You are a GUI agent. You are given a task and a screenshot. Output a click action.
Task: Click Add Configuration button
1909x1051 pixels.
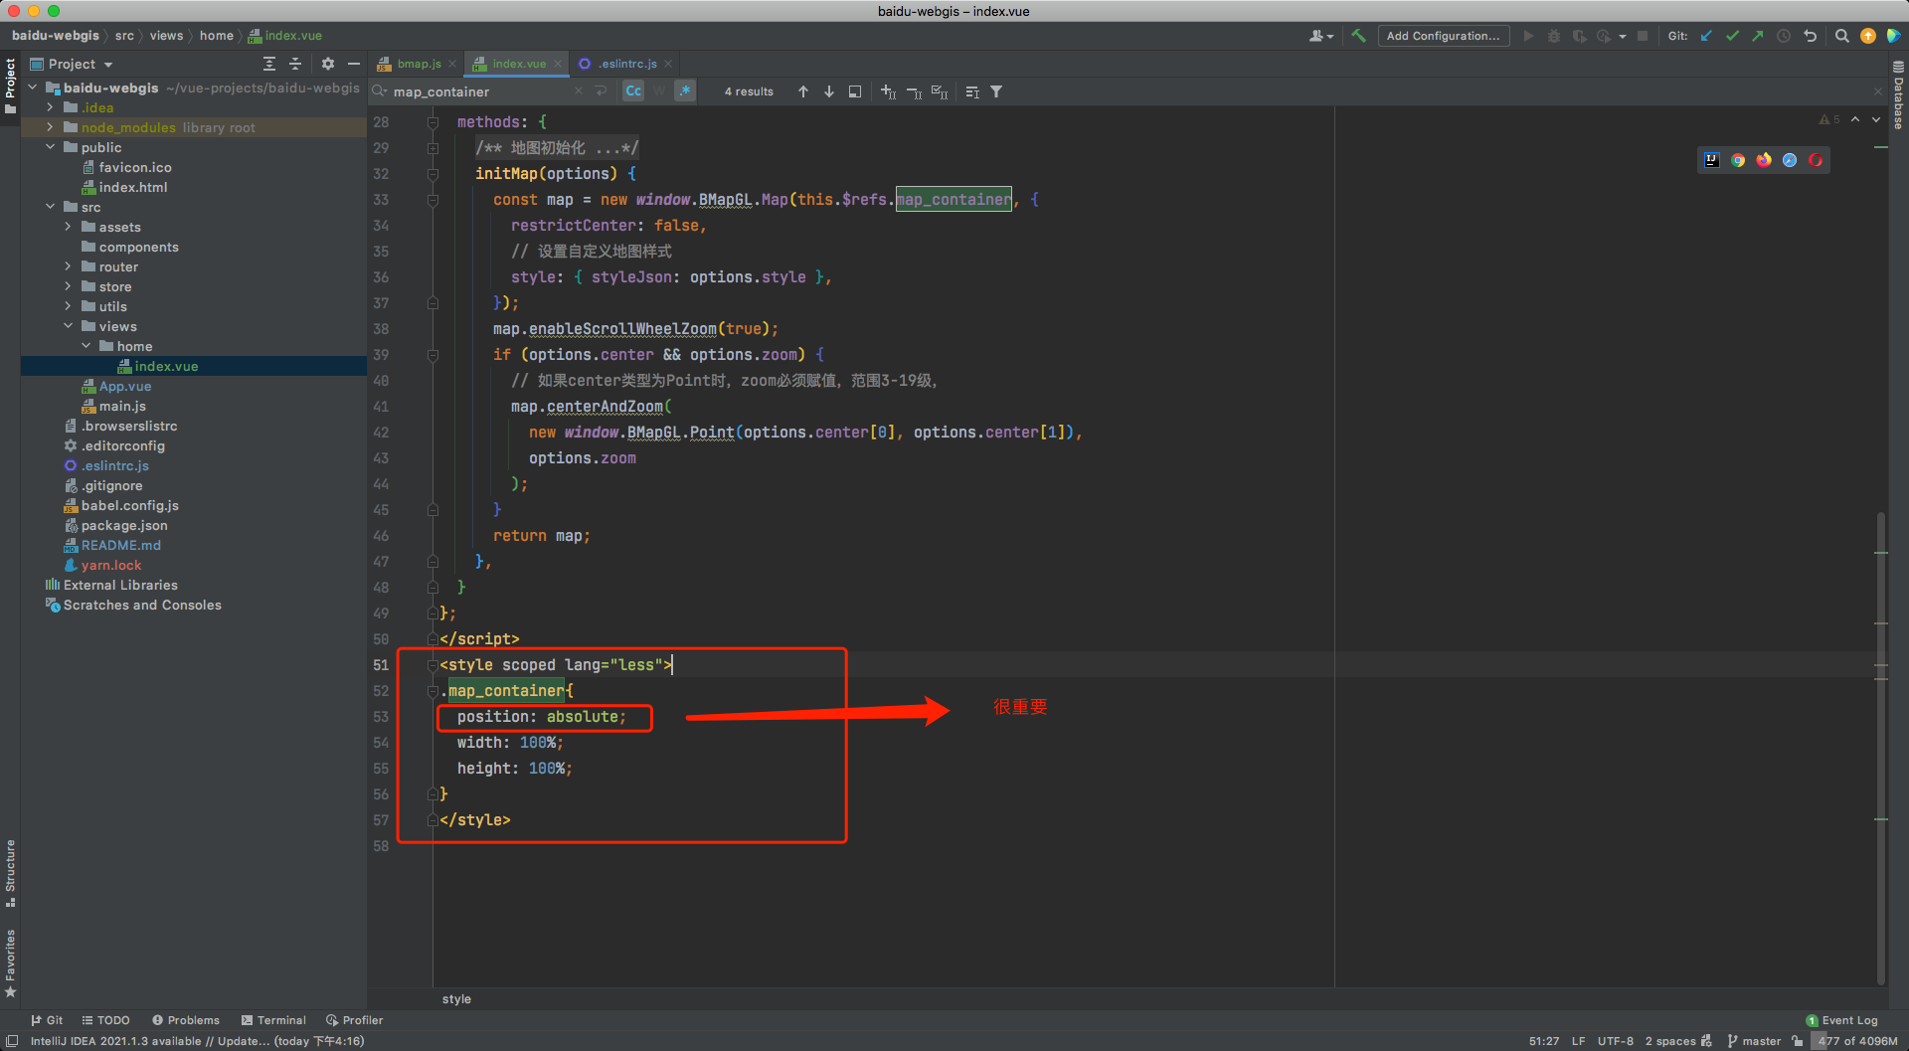tap(1443, 36)
